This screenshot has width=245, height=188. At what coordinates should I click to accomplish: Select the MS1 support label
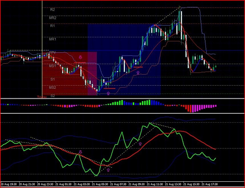[53, 66]
